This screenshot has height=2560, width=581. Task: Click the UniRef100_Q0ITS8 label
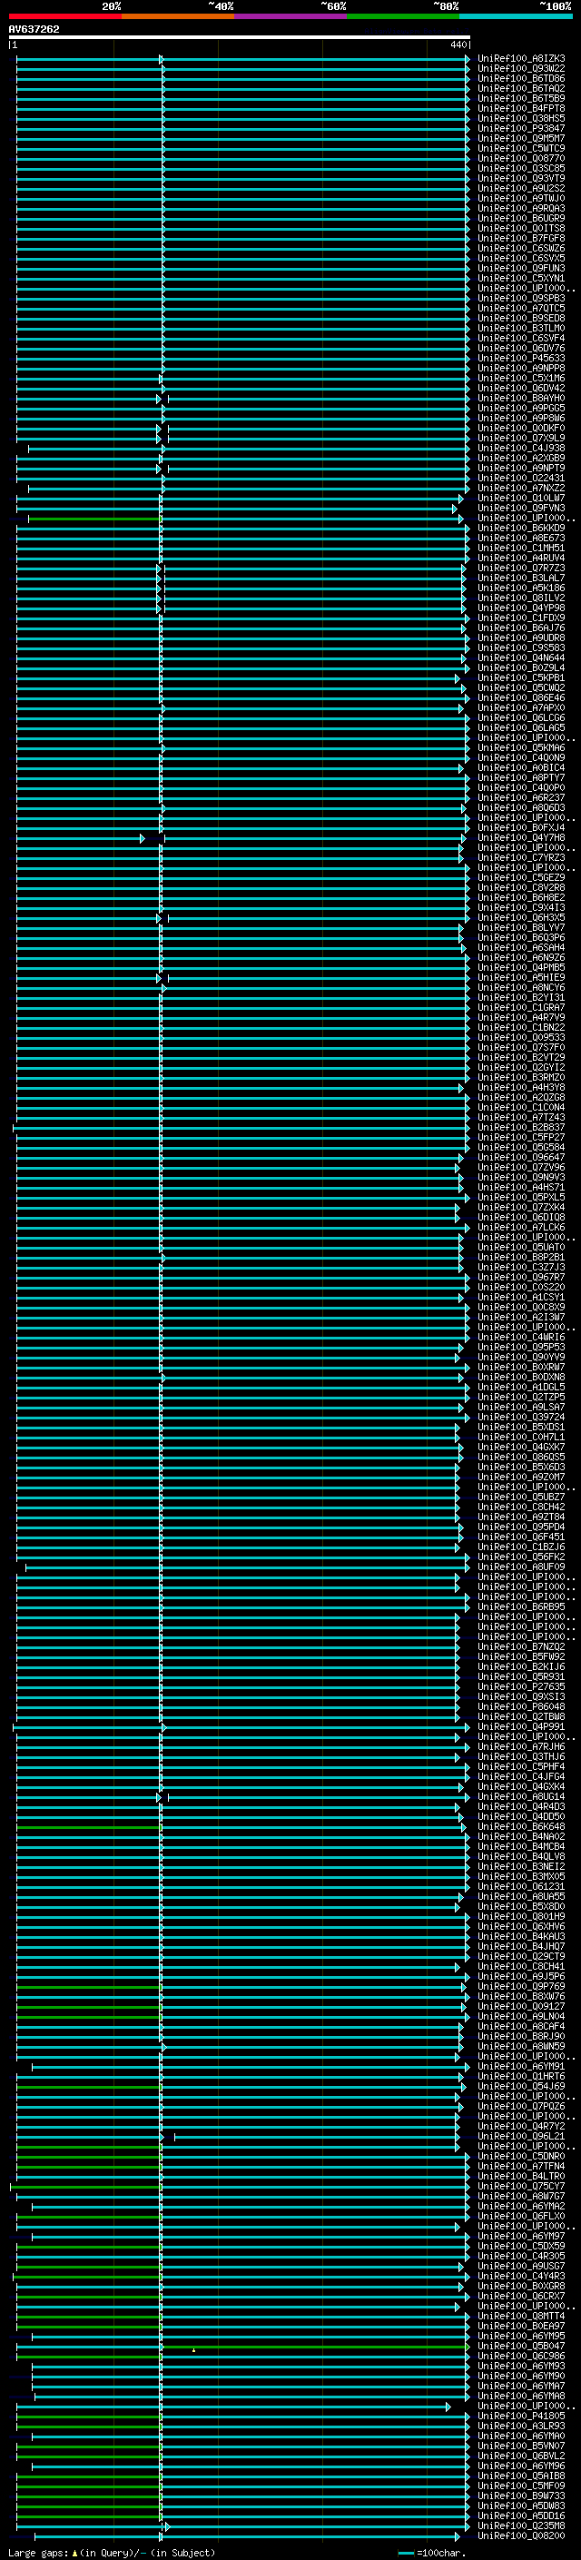(x=521, y=229)
